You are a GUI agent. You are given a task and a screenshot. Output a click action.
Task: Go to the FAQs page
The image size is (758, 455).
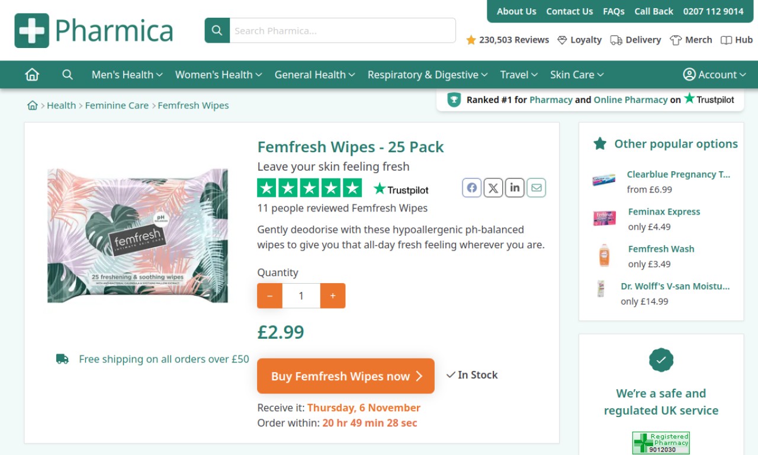[614, 11]
